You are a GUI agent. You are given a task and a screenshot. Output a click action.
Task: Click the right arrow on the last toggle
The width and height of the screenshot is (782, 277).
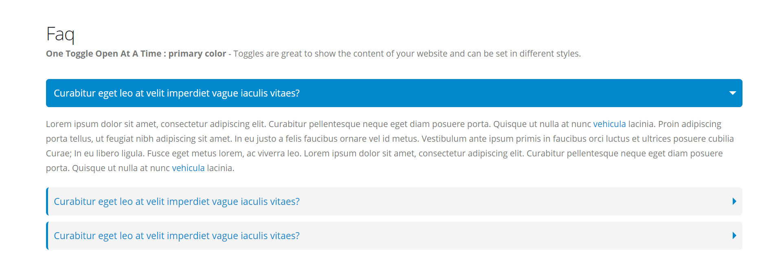(x=734, y=235)
